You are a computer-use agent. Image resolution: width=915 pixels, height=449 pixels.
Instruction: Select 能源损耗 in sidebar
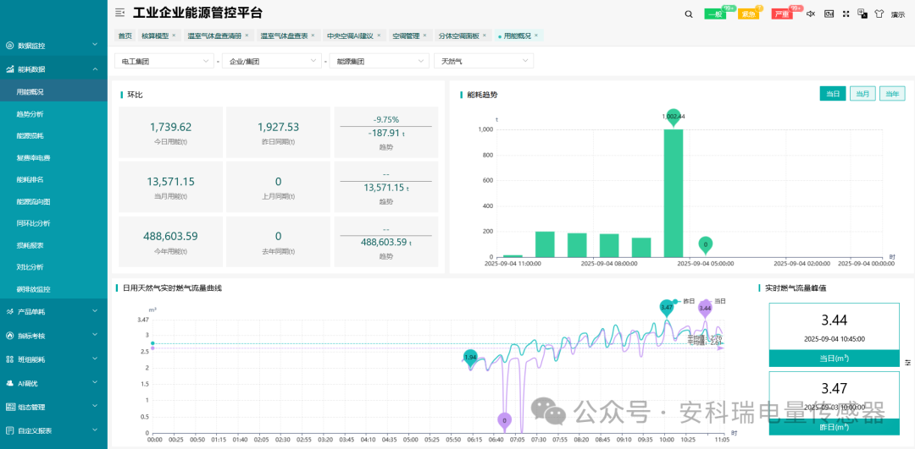(53, 135)
